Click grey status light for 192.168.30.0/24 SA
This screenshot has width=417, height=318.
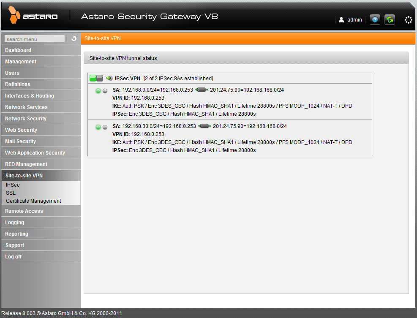105,127
